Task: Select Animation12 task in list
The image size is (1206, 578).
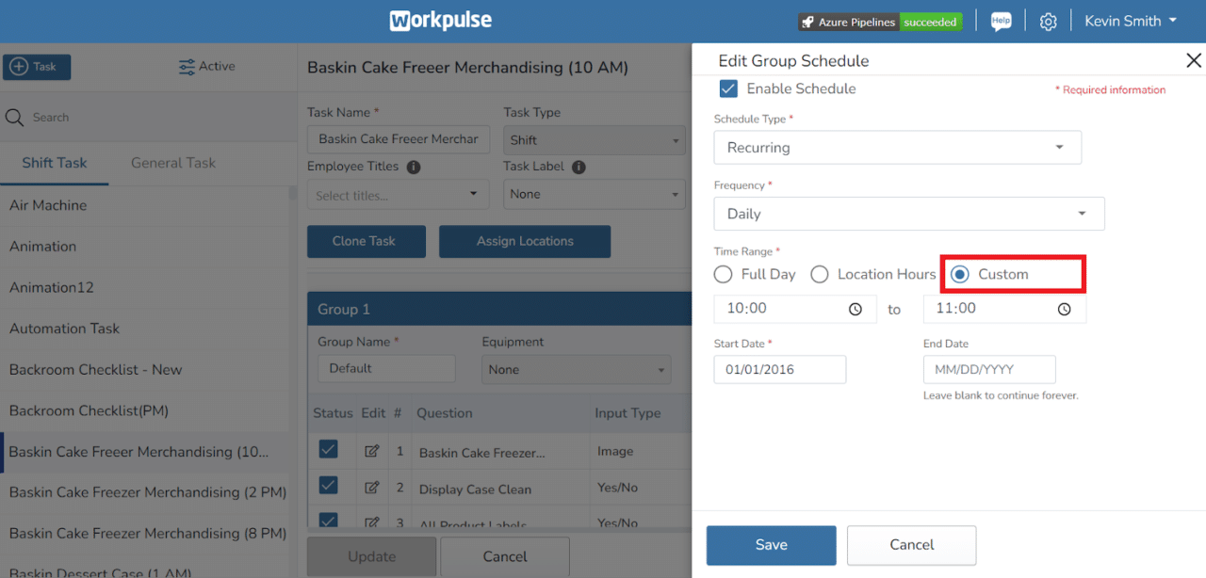Action: tap(145, 287)
